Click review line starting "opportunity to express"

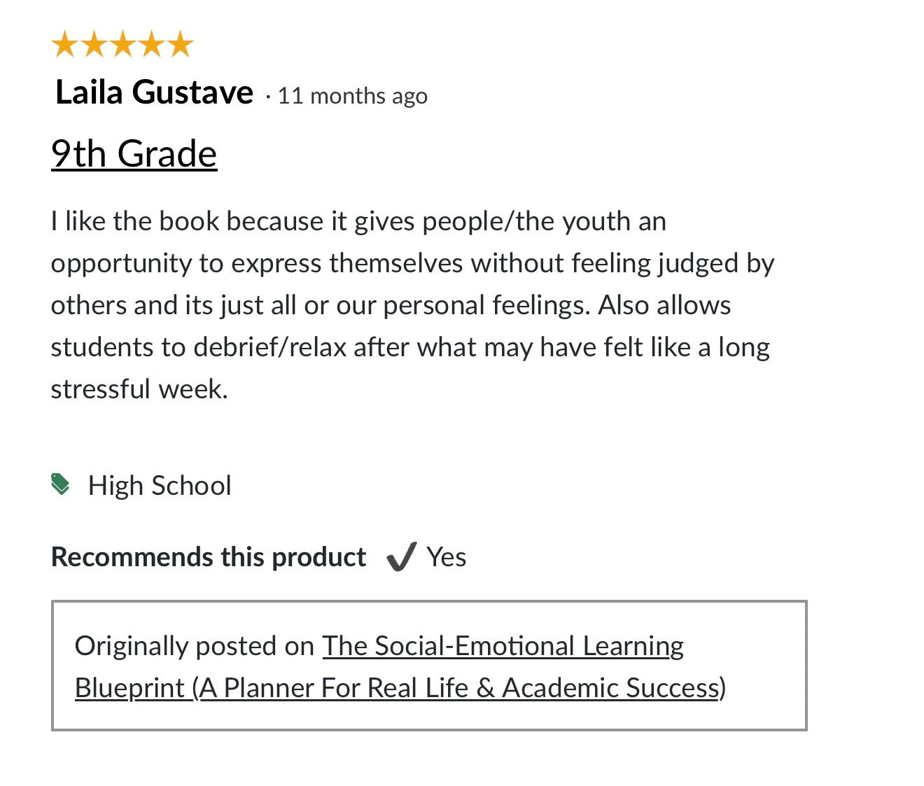click(x=412, y=263)
